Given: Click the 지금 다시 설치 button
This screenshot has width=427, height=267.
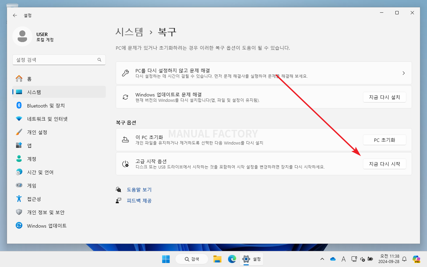Looking at the screenshot, I should coord(385,97).
